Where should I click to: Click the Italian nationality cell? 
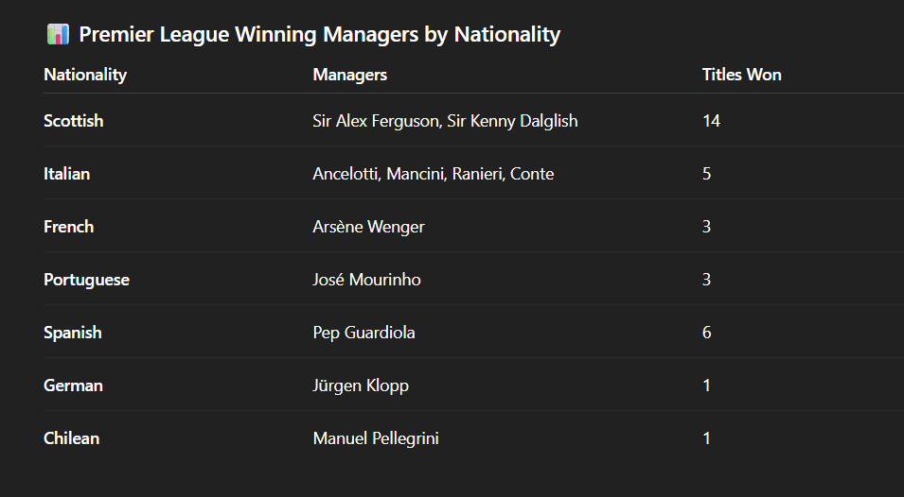click(67, 174)
